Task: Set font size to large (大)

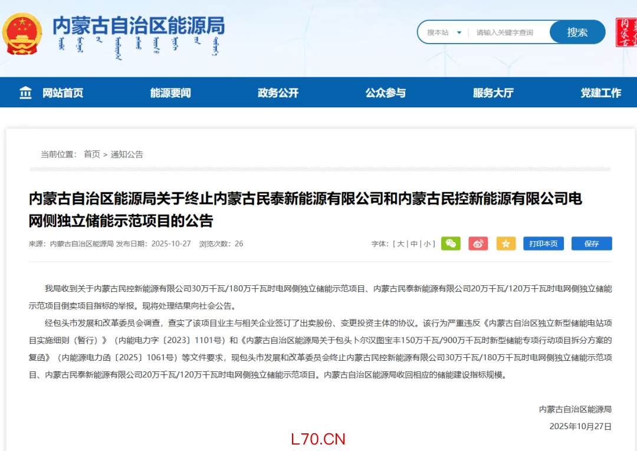Action: click(400, 243)
